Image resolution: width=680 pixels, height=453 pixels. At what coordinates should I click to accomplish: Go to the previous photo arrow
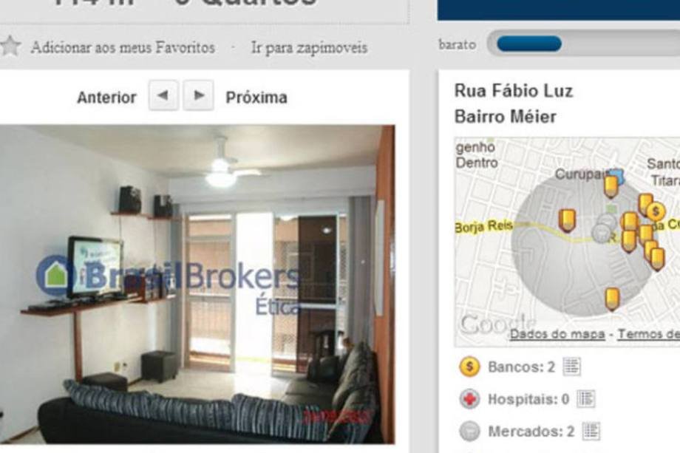[163, 95]
